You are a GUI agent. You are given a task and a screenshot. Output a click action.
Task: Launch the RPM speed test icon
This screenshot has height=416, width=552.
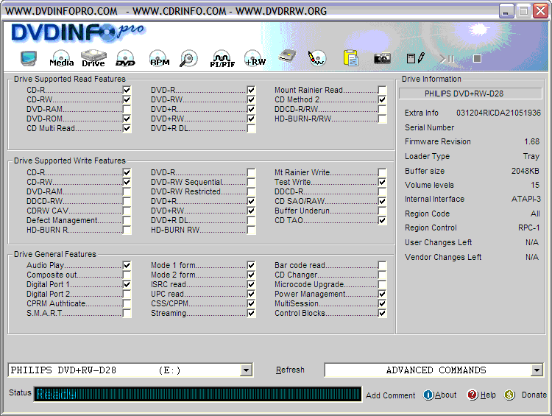(160, 58)
